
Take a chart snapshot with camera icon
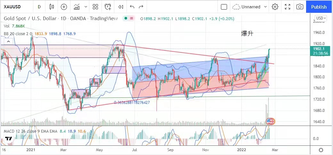point(300,7)
